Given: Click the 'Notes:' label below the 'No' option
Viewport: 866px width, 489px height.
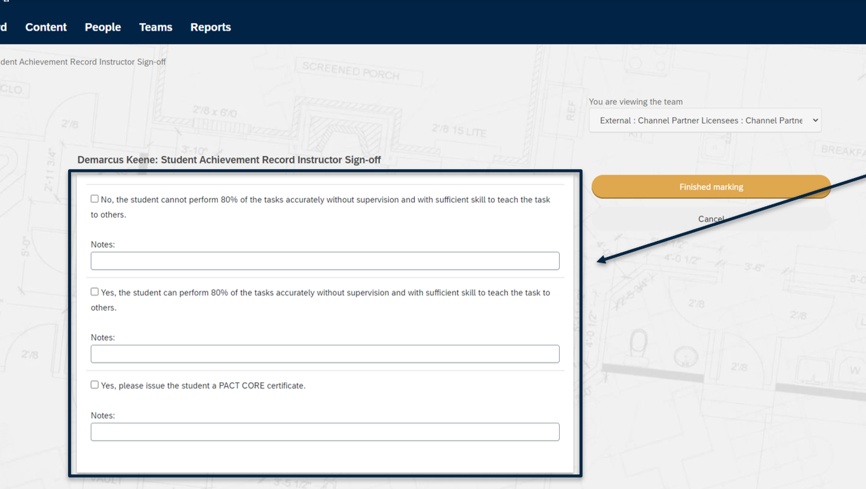Looking at the screenshot, I should coord(103,245).
